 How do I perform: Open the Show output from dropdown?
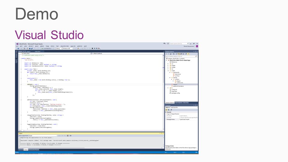(43, 136)
